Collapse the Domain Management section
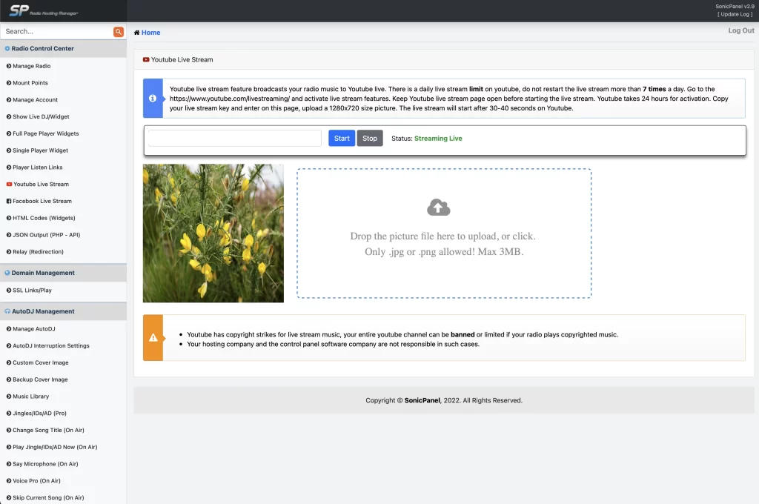Screen dimensions: 759x504 coord(63,273)
